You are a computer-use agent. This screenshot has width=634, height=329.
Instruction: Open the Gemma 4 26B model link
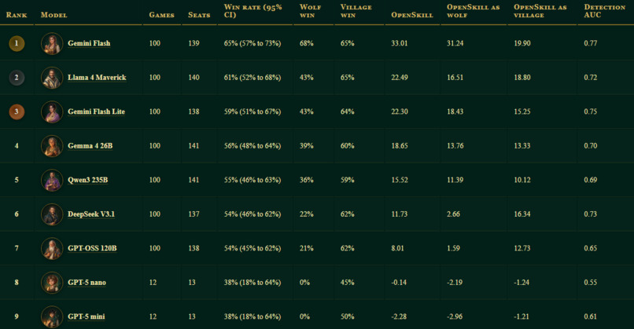coord(90,146)
